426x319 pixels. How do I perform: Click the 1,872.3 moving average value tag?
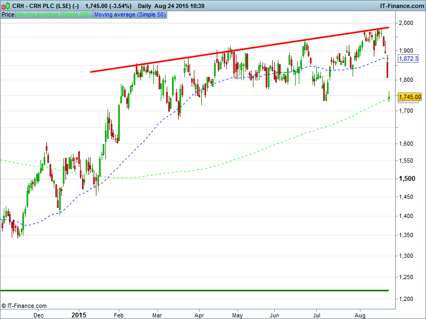click(408, 58)
